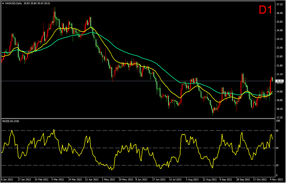Screen dimensions: 286x183
Task: Click the 21.10 price axis label
Action: click(279, 74)
